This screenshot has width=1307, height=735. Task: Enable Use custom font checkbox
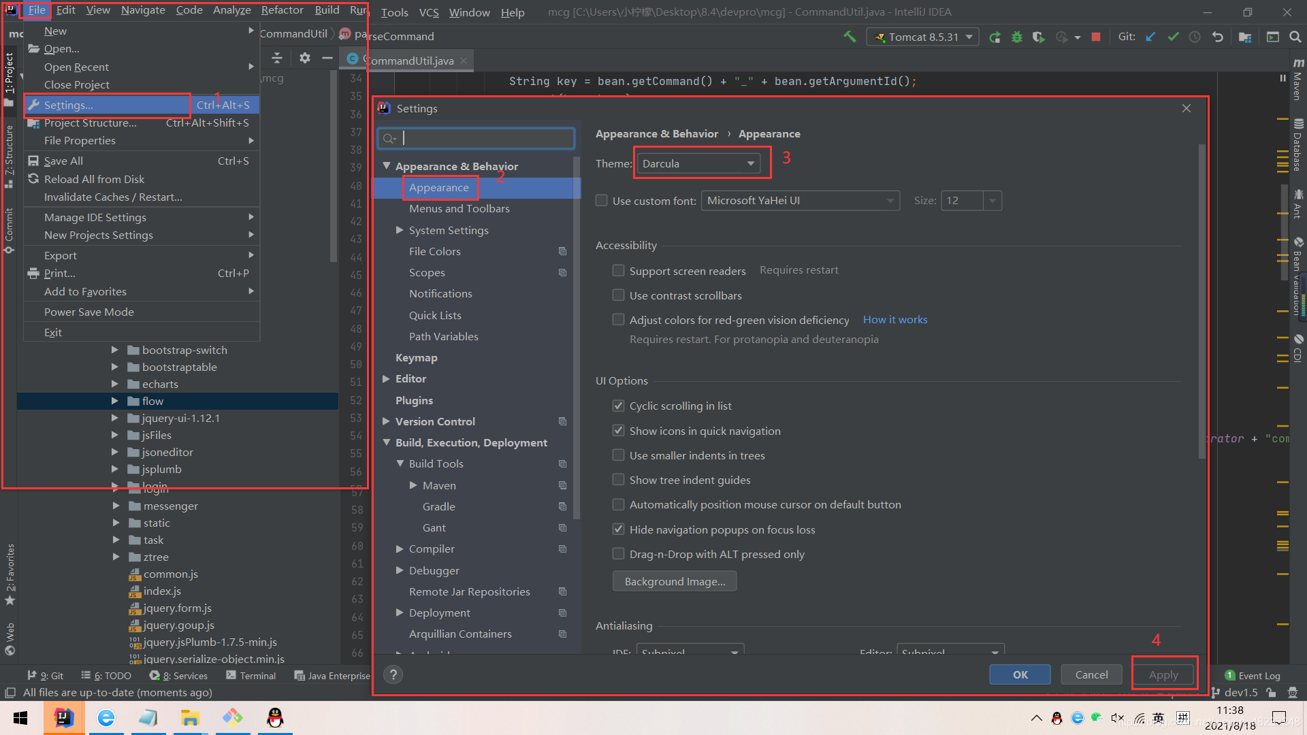[601, 200]
